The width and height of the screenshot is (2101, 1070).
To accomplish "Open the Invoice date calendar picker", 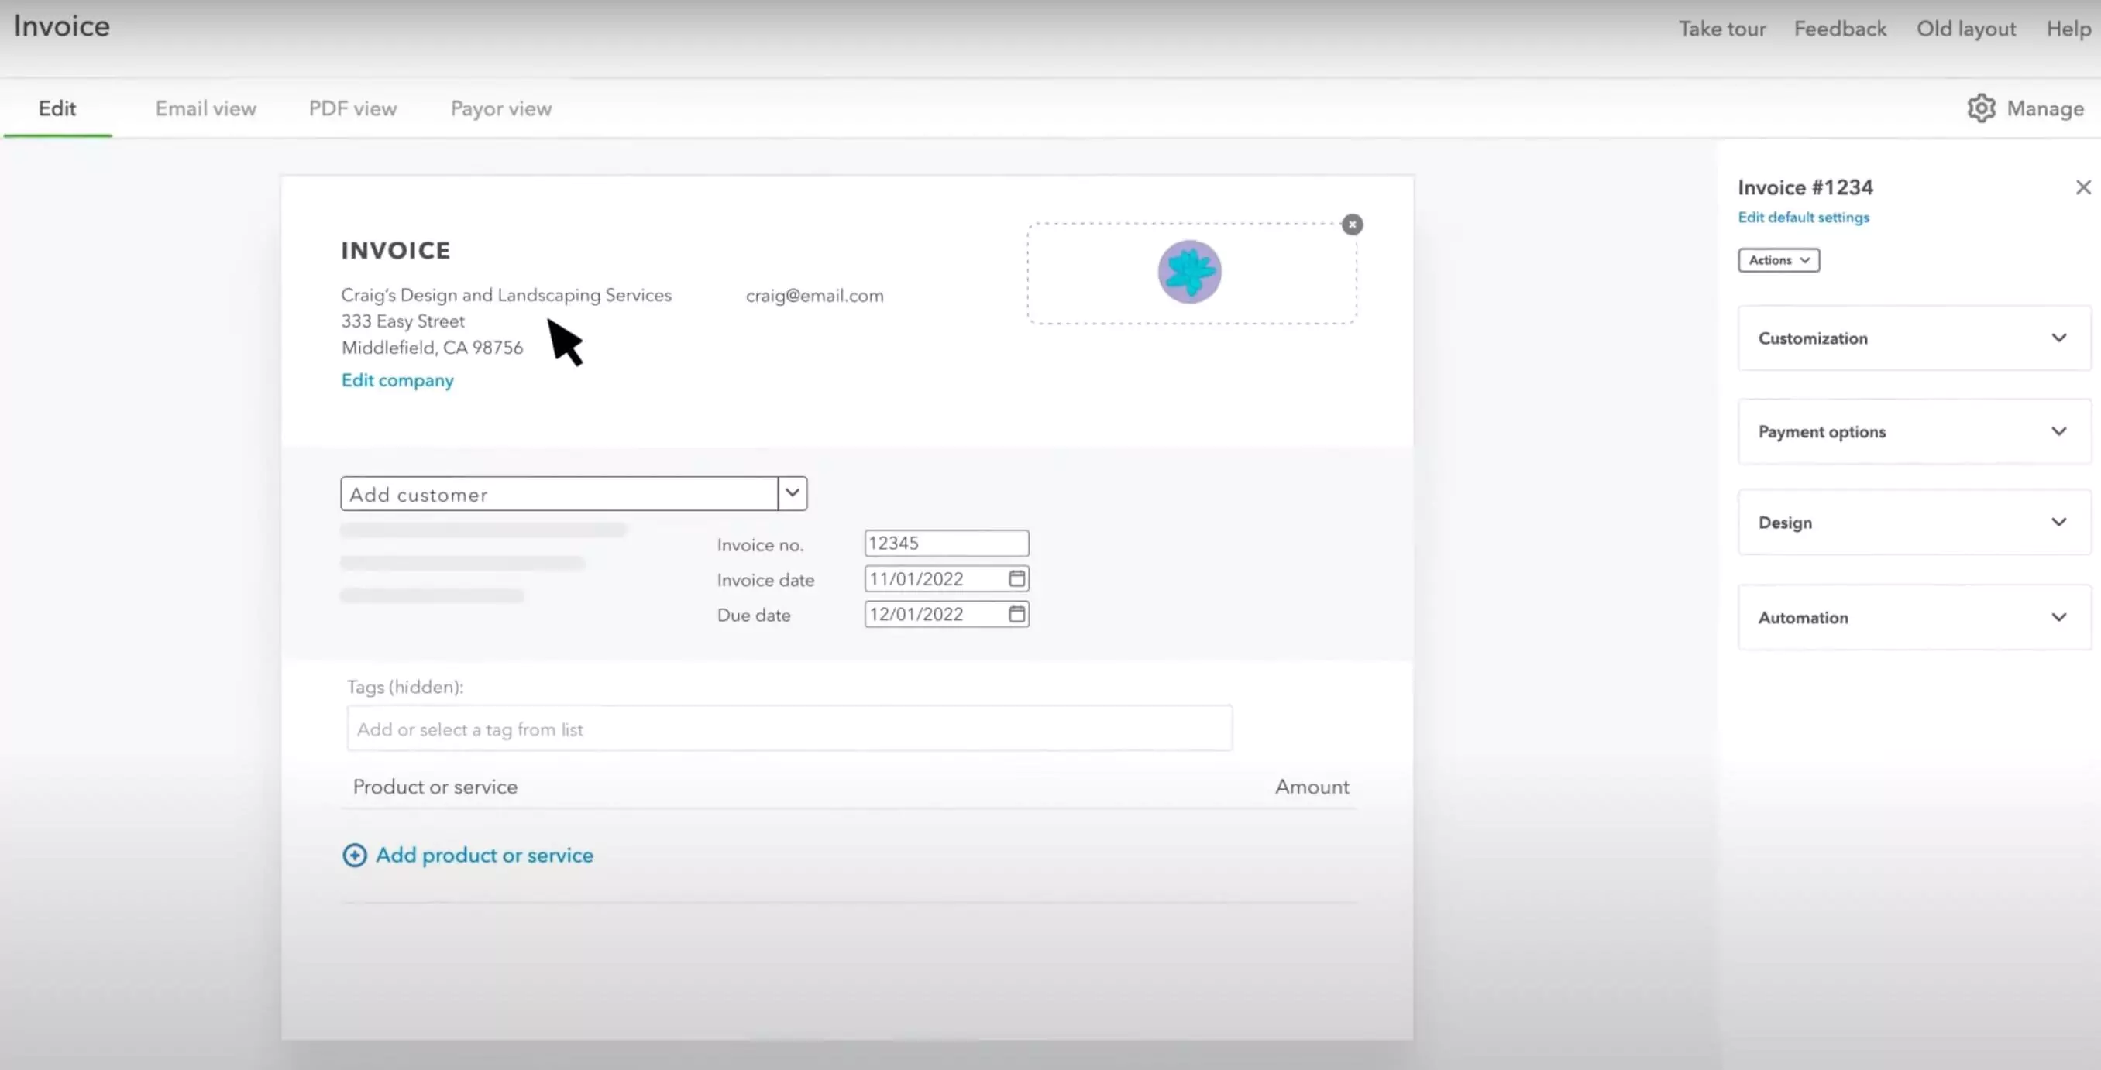I will [x=1016, y=578].
